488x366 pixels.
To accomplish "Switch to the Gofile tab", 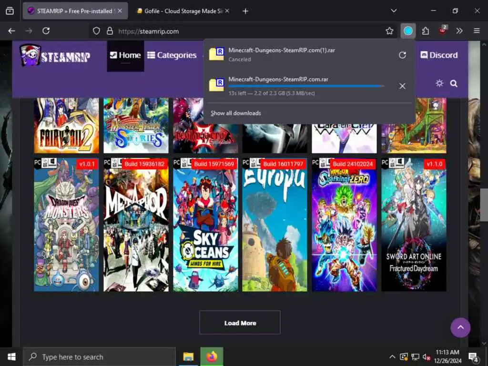I will pyautogui.click(x=183, y=11).
